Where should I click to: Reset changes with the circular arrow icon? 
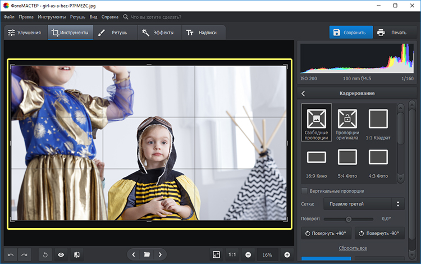point(45,254)
